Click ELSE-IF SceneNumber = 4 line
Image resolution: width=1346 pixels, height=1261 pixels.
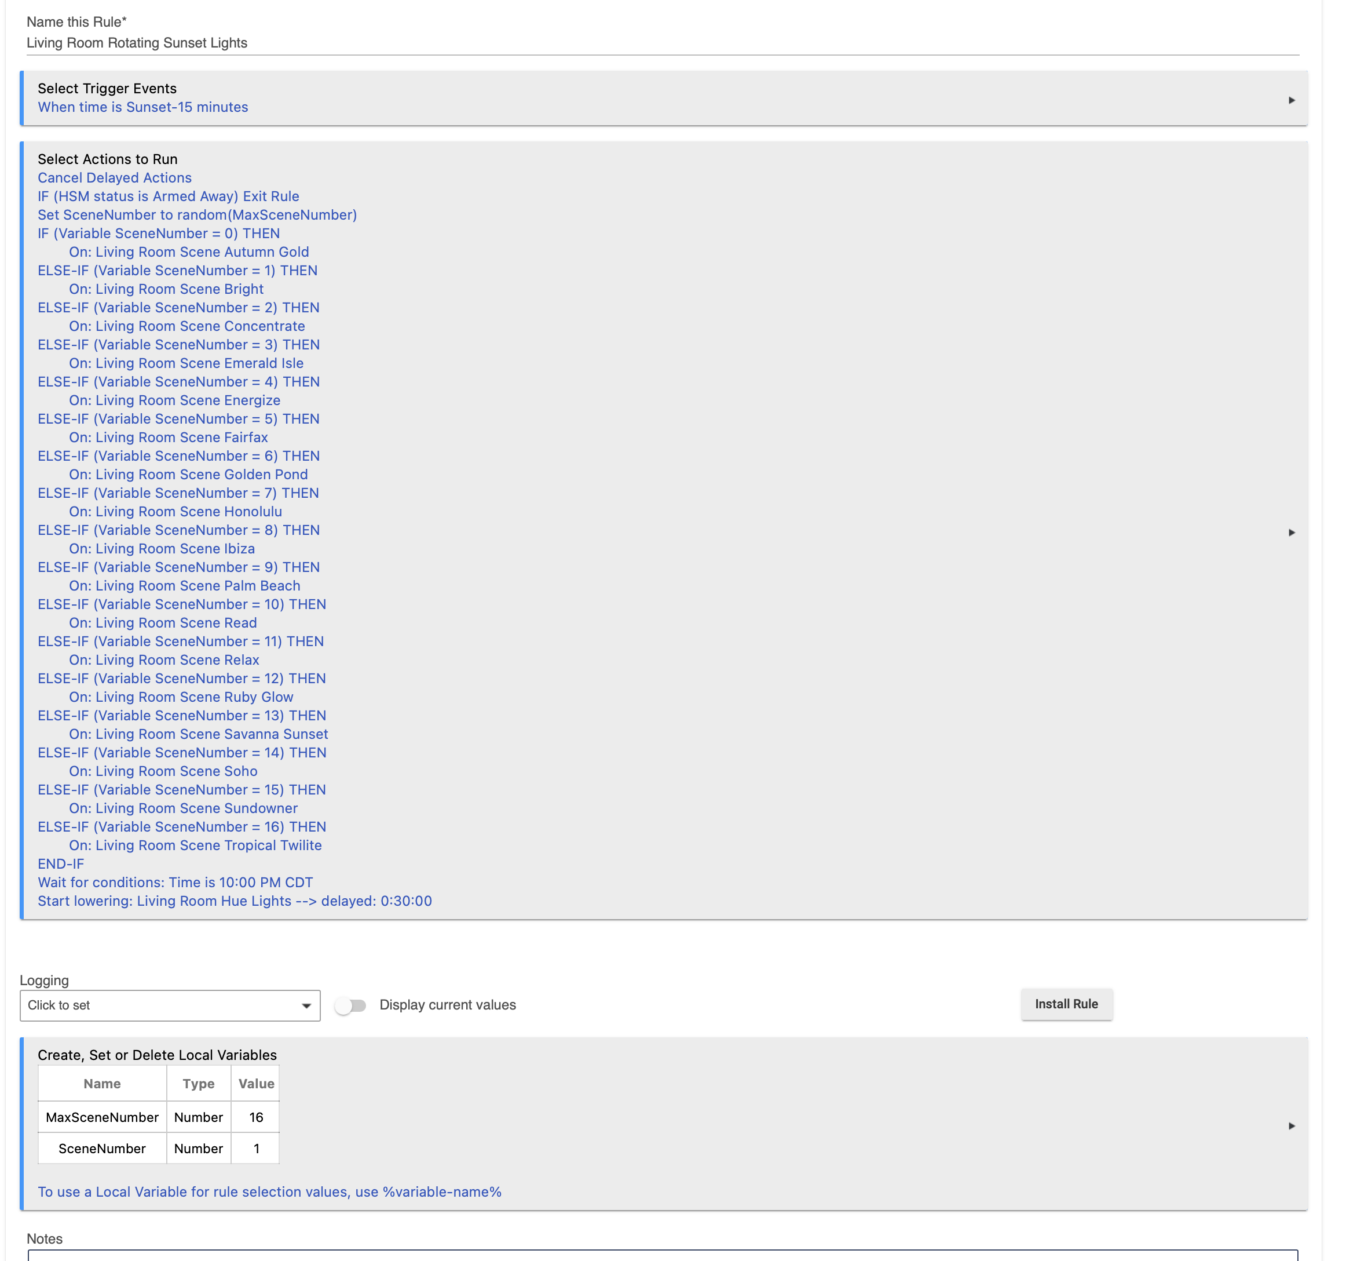pyautogui.click(x=179, y=381)
